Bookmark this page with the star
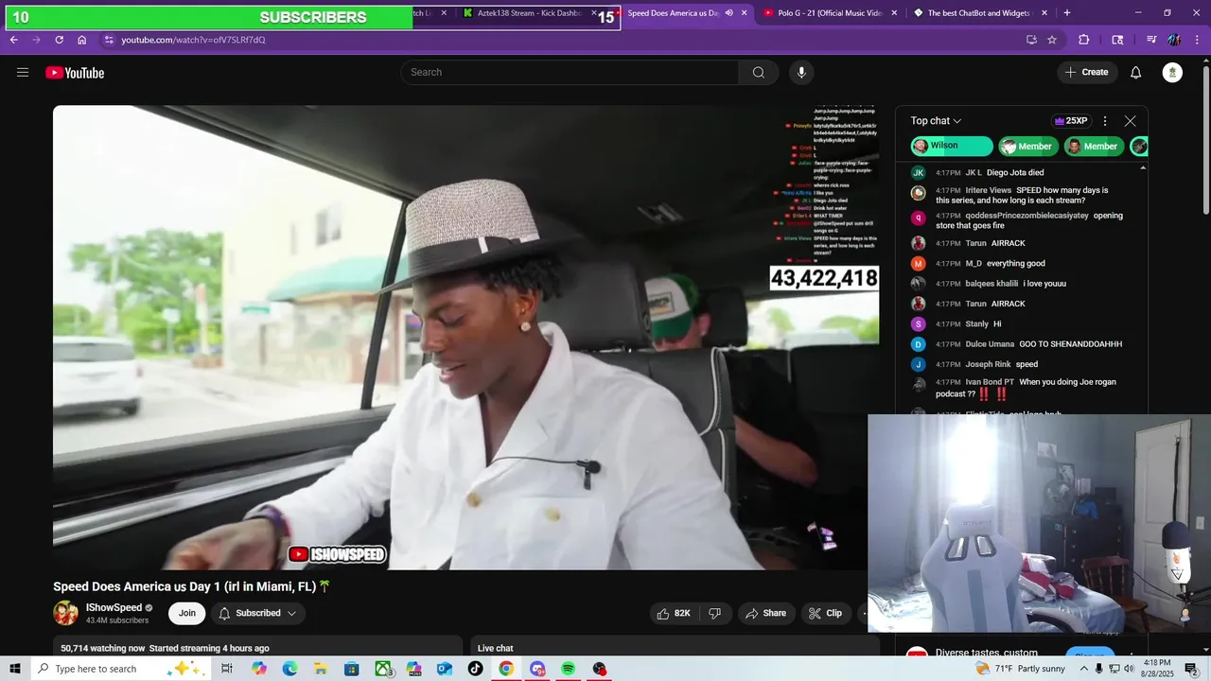 tap(1052, 40)
